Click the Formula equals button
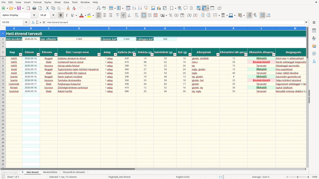This screenshot has width=319, height=179. 44,22
